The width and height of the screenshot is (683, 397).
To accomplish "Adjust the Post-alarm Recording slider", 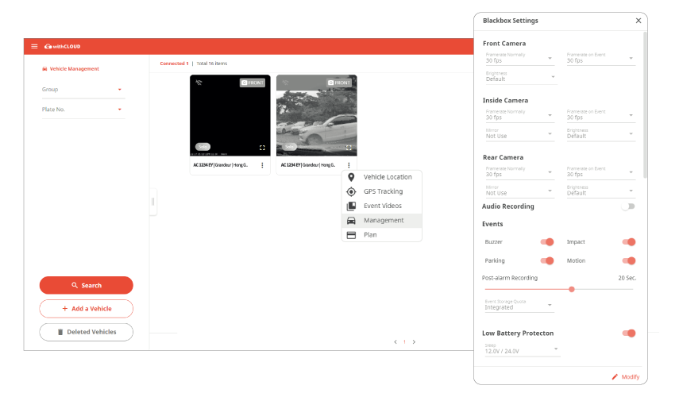I will click(571, 289).
